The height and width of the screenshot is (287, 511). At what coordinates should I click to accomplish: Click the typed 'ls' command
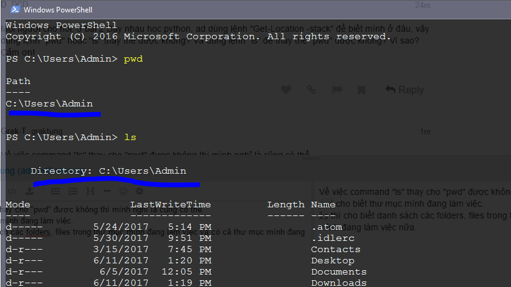click(130, 138)
